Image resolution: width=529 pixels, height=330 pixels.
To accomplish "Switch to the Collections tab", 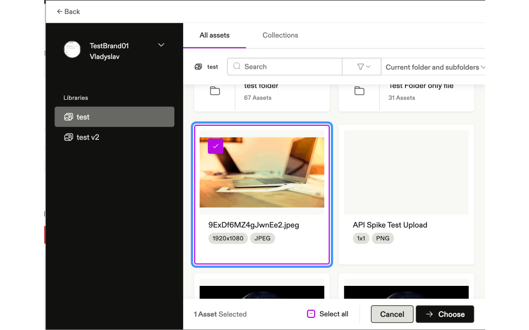I will point(280,35).
